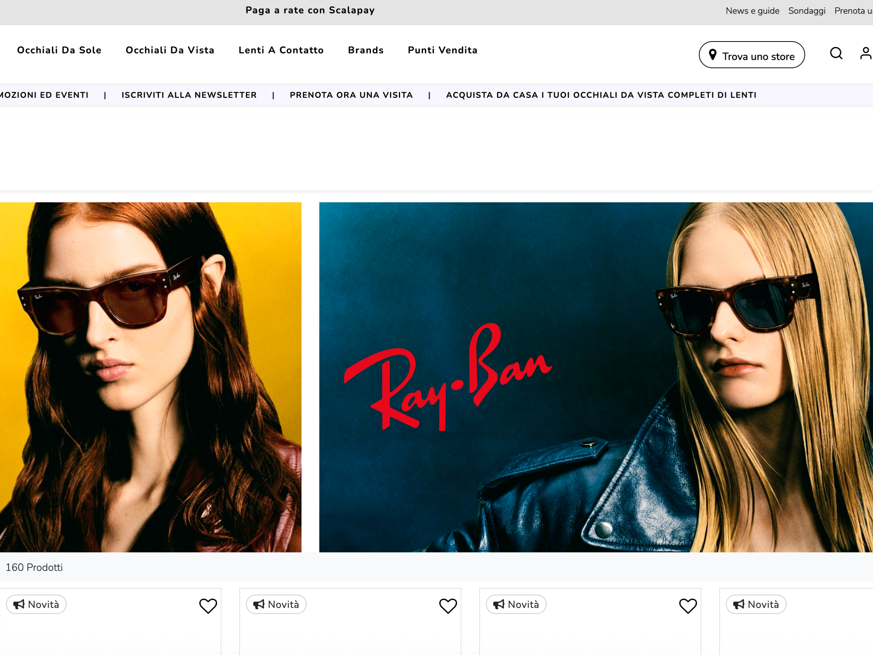The height and width of the screenshot is (655, 873).
Task: Click the first Novità badge
Action: coord(36,605)
